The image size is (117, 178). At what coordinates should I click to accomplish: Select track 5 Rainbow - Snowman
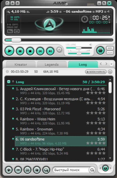[61, 131]
